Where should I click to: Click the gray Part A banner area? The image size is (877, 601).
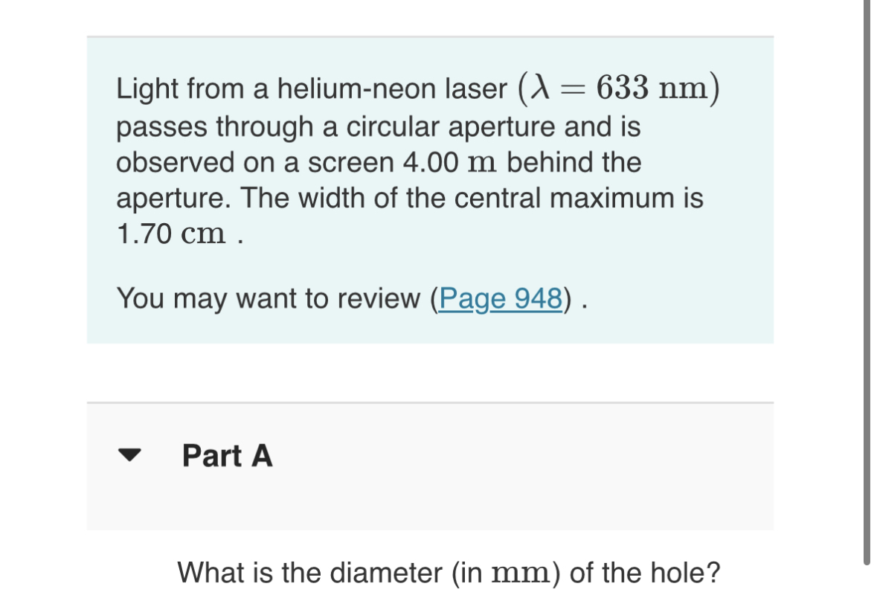pos(430,465)
